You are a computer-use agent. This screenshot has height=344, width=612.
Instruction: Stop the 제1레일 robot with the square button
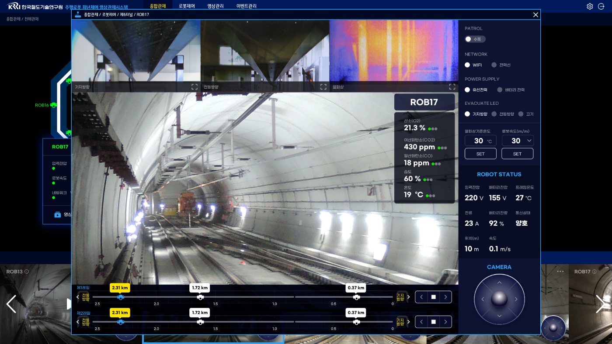[434, 297]
